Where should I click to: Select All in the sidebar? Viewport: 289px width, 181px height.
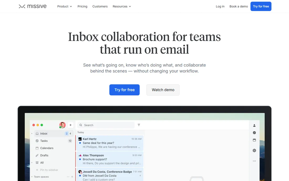(54, 163)
